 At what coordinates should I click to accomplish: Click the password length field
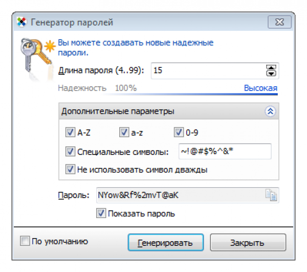[215, 71]
